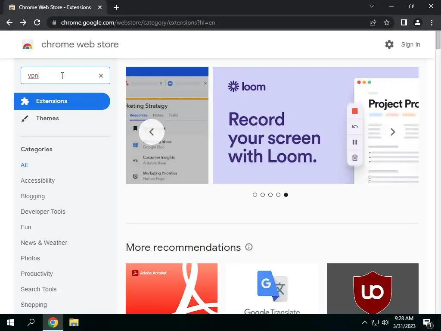This screenshot has height=331, width=441.
Task: Jump to the first carousel slide dot
Action: click(x=255, y=195)
